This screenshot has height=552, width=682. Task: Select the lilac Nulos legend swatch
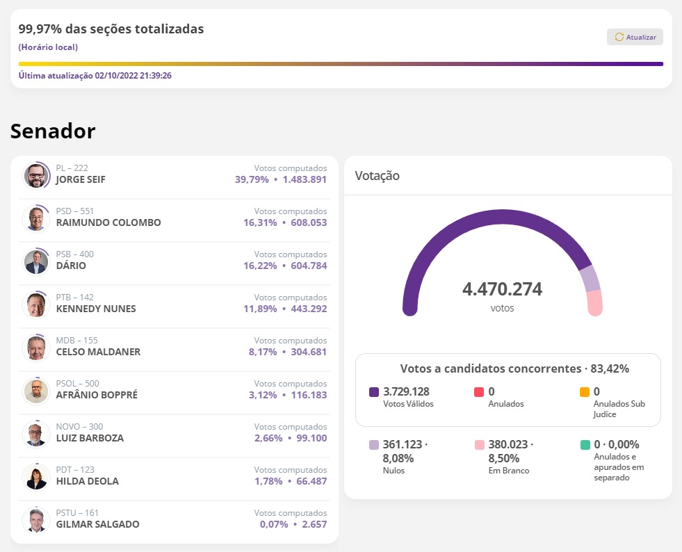pos(374,445)
